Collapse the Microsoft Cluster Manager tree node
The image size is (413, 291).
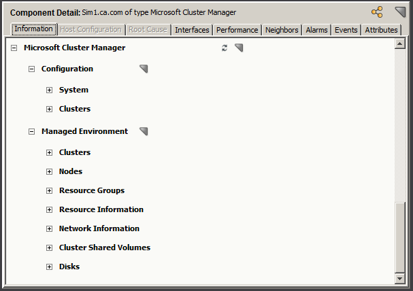click(x=14, y=48)
